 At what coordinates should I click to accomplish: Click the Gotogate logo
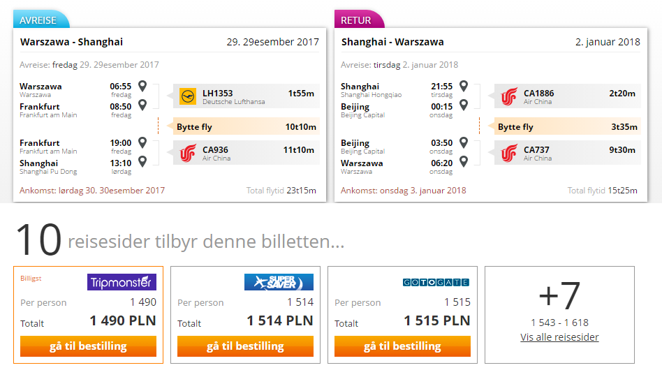[436, 283]
